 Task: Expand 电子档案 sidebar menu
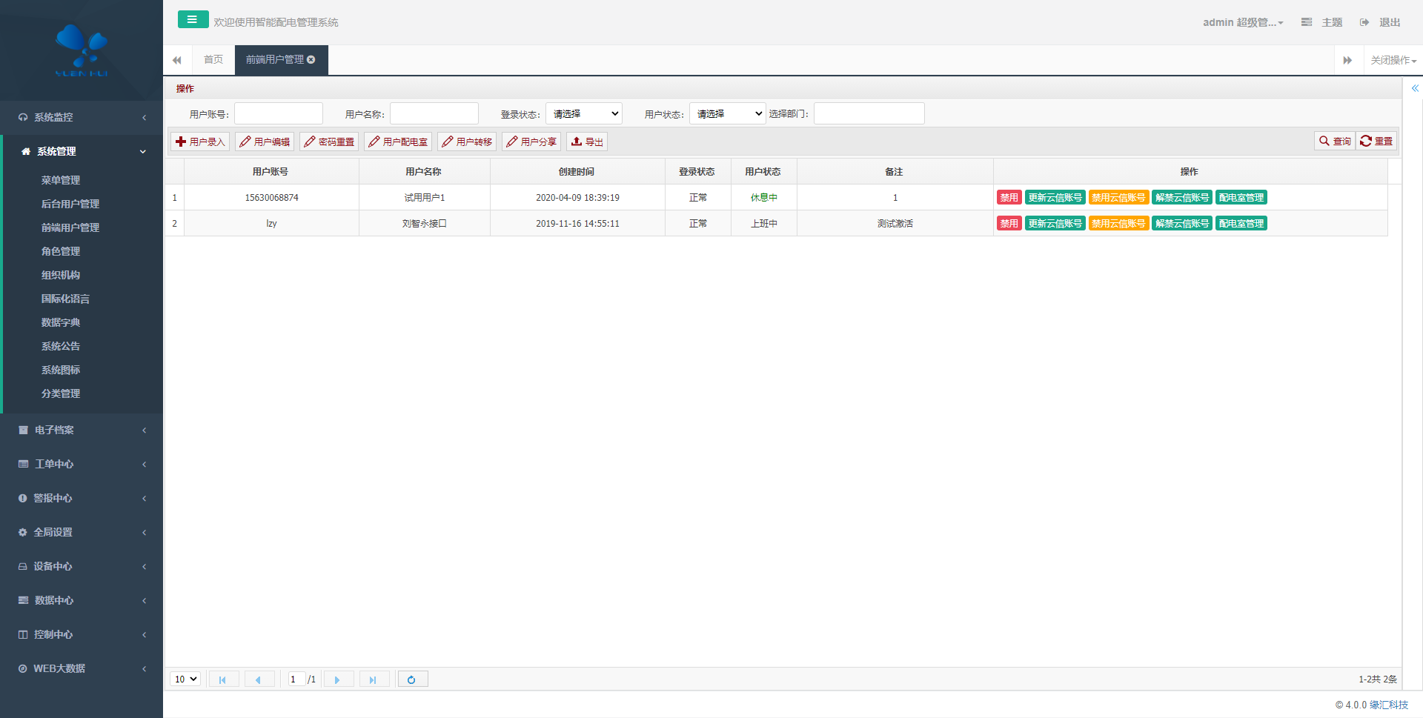82,430
